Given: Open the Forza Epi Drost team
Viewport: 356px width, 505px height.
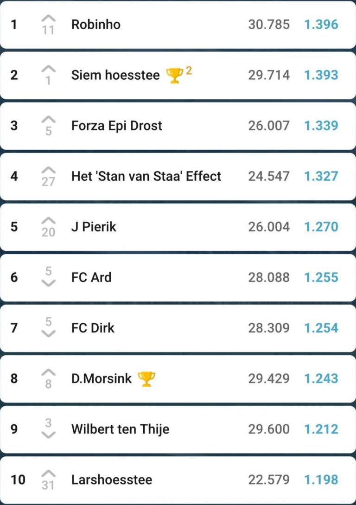Looking at the screenshot, I should click(117, 126).
